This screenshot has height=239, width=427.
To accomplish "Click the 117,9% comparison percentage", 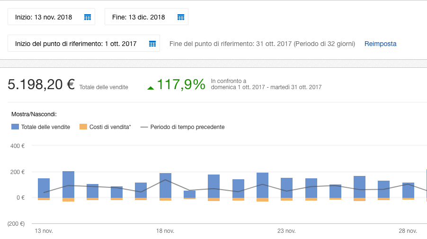I will [x=181, y=84].
